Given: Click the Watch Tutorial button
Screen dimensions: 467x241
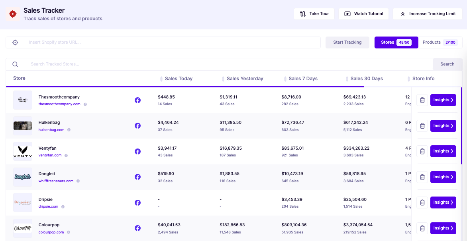Looking at the screenshot, I should point(363,14).
